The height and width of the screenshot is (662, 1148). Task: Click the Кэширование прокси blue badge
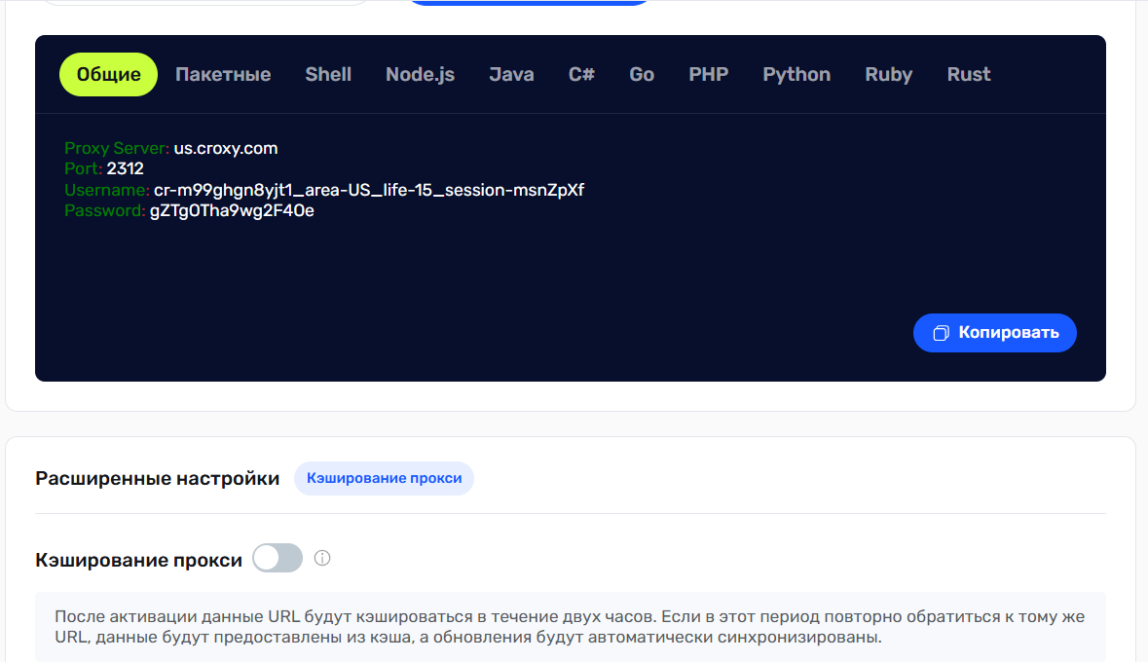(384, 479)
